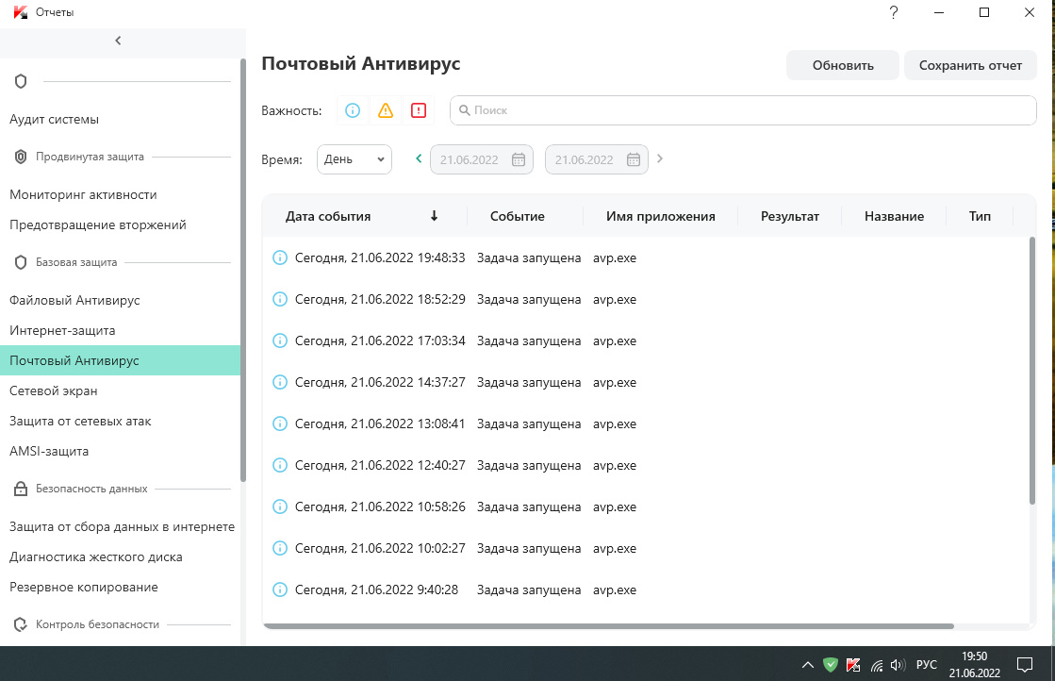
Task: Toggle the informational importance filter icon
Action: (353, 110)
